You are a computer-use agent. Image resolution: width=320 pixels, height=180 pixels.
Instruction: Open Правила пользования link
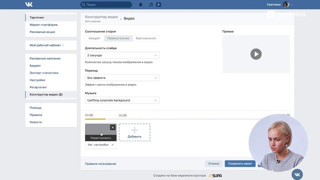(100, 163)
